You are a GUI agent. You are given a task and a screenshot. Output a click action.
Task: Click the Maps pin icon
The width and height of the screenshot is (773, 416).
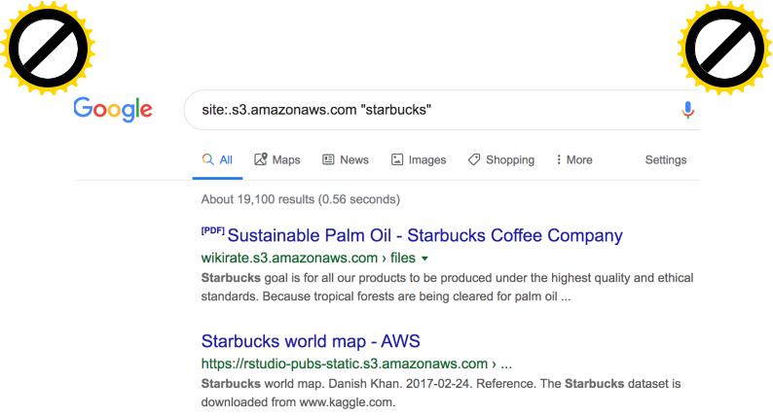(x=260, y=159)
